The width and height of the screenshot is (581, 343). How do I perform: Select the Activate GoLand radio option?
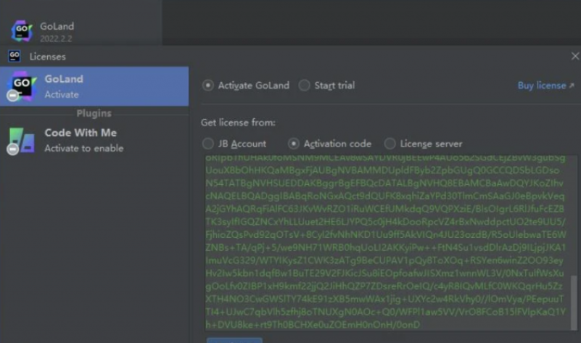pyautogui.click(x=208, y=86)
